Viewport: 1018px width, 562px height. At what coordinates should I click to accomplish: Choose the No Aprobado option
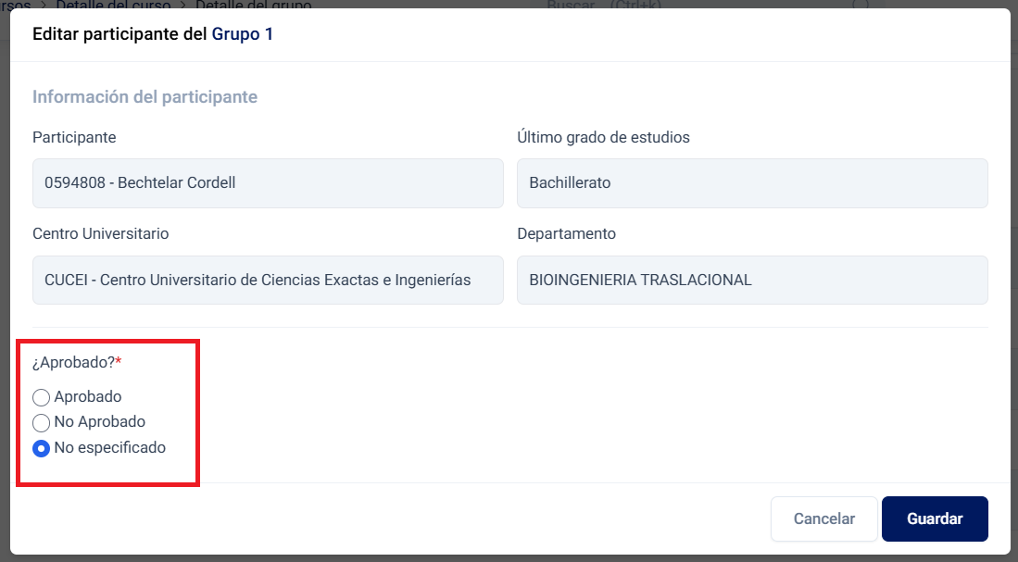coord(41,422)
